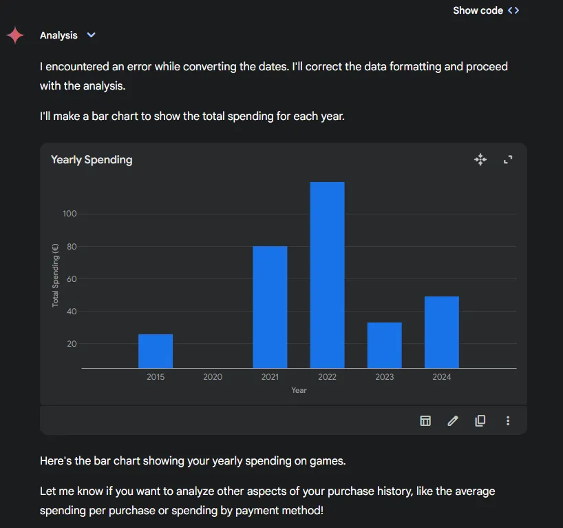Click the Gemini sparkle icon
Viewport: 563px width, 528px height.
(x=15, y=35)
